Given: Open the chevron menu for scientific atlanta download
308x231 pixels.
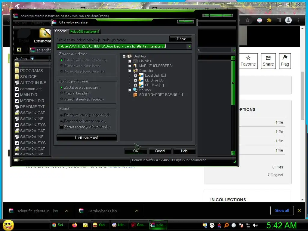Looking at the screenshot, I should tap(67, 211).
